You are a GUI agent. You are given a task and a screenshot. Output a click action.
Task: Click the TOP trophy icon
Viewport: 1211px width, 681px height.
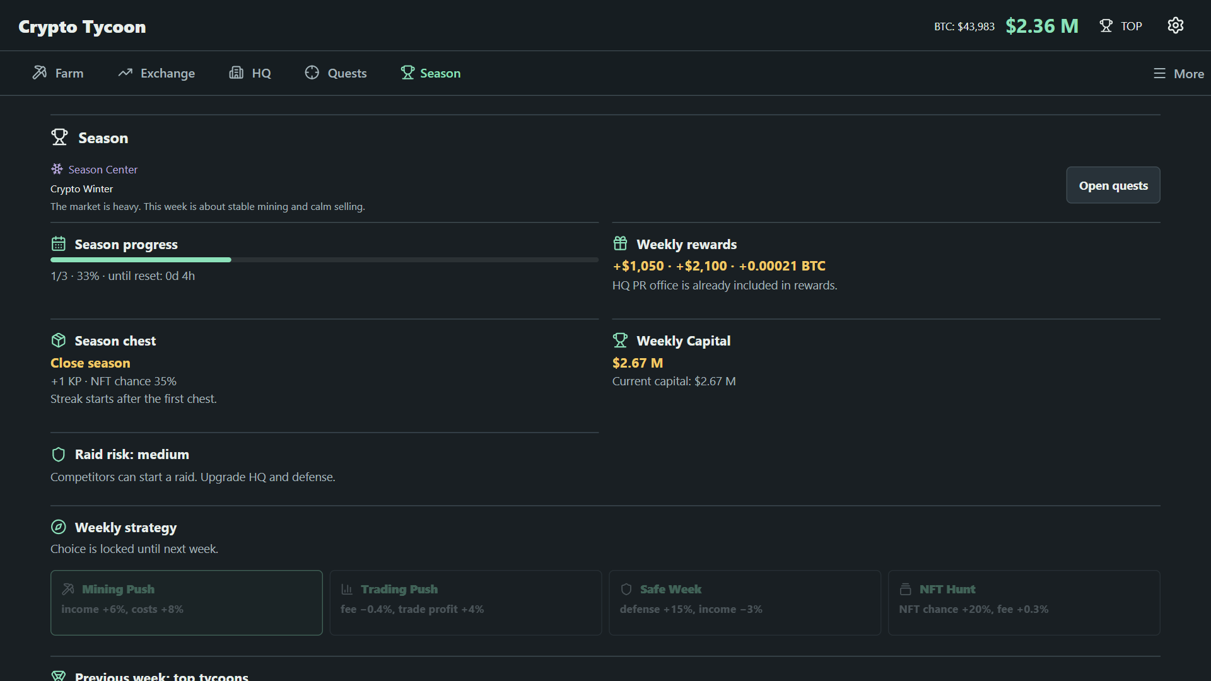pos(1106,26)
